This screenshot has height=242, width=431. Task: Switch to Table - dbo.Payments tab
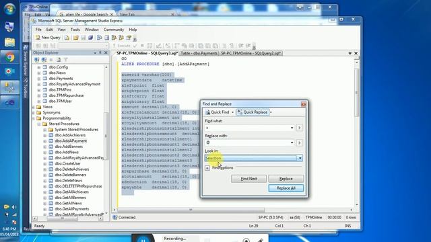[199, 53]
